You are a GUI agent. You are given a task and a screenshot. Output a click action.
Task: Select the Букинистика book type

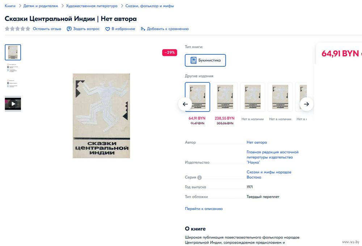[x=205, y=60]
